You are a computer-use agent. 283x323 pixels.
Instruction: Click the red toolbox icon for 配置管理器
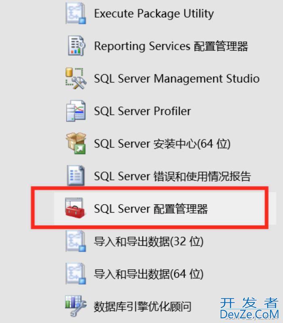[x=75, y=209]
